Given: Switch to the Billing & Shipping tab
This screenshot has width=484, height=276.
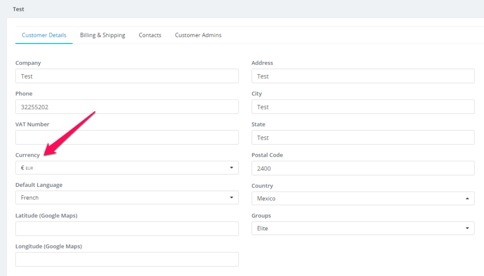Looking at the screenshot, I should pos(103,35).
